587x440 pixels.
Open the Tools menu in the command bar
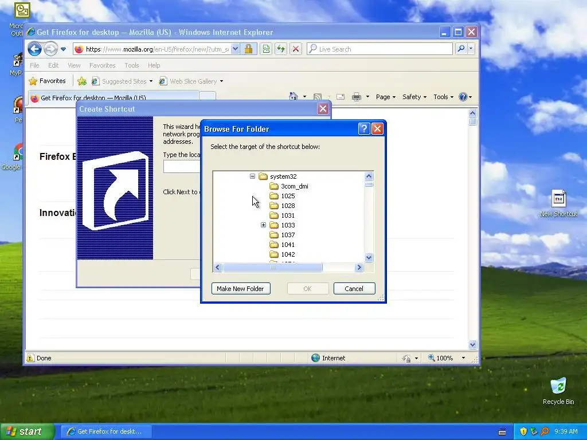[x=443, y=97]
